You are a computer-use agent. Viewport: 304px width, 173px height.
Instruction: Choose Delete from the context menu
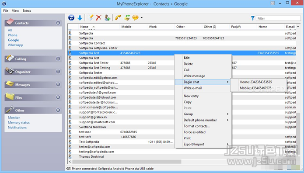pos(203,64)
